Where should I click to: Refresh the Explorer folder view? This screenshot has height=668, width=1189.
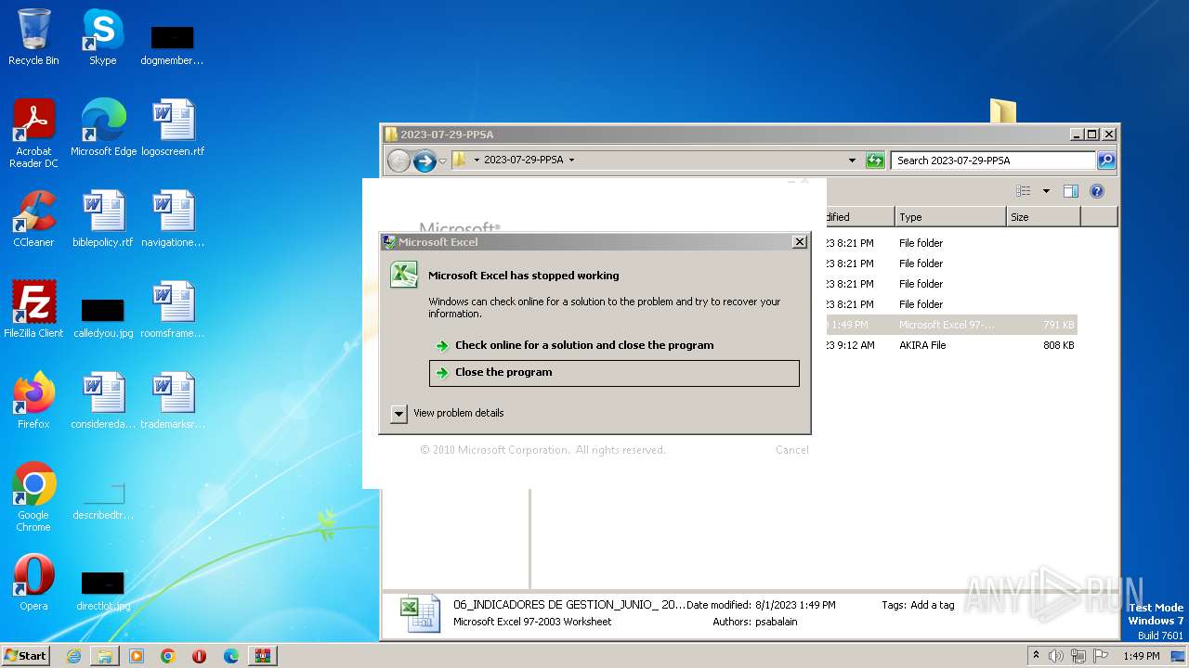(x=875, y=161)
